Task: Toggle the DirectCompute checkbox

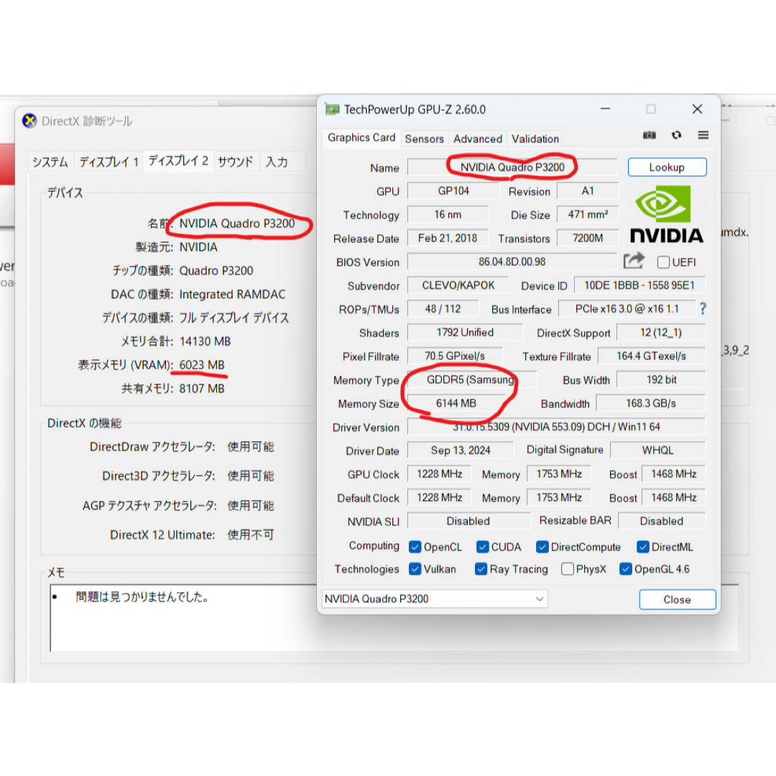Action: pos(542,547)
